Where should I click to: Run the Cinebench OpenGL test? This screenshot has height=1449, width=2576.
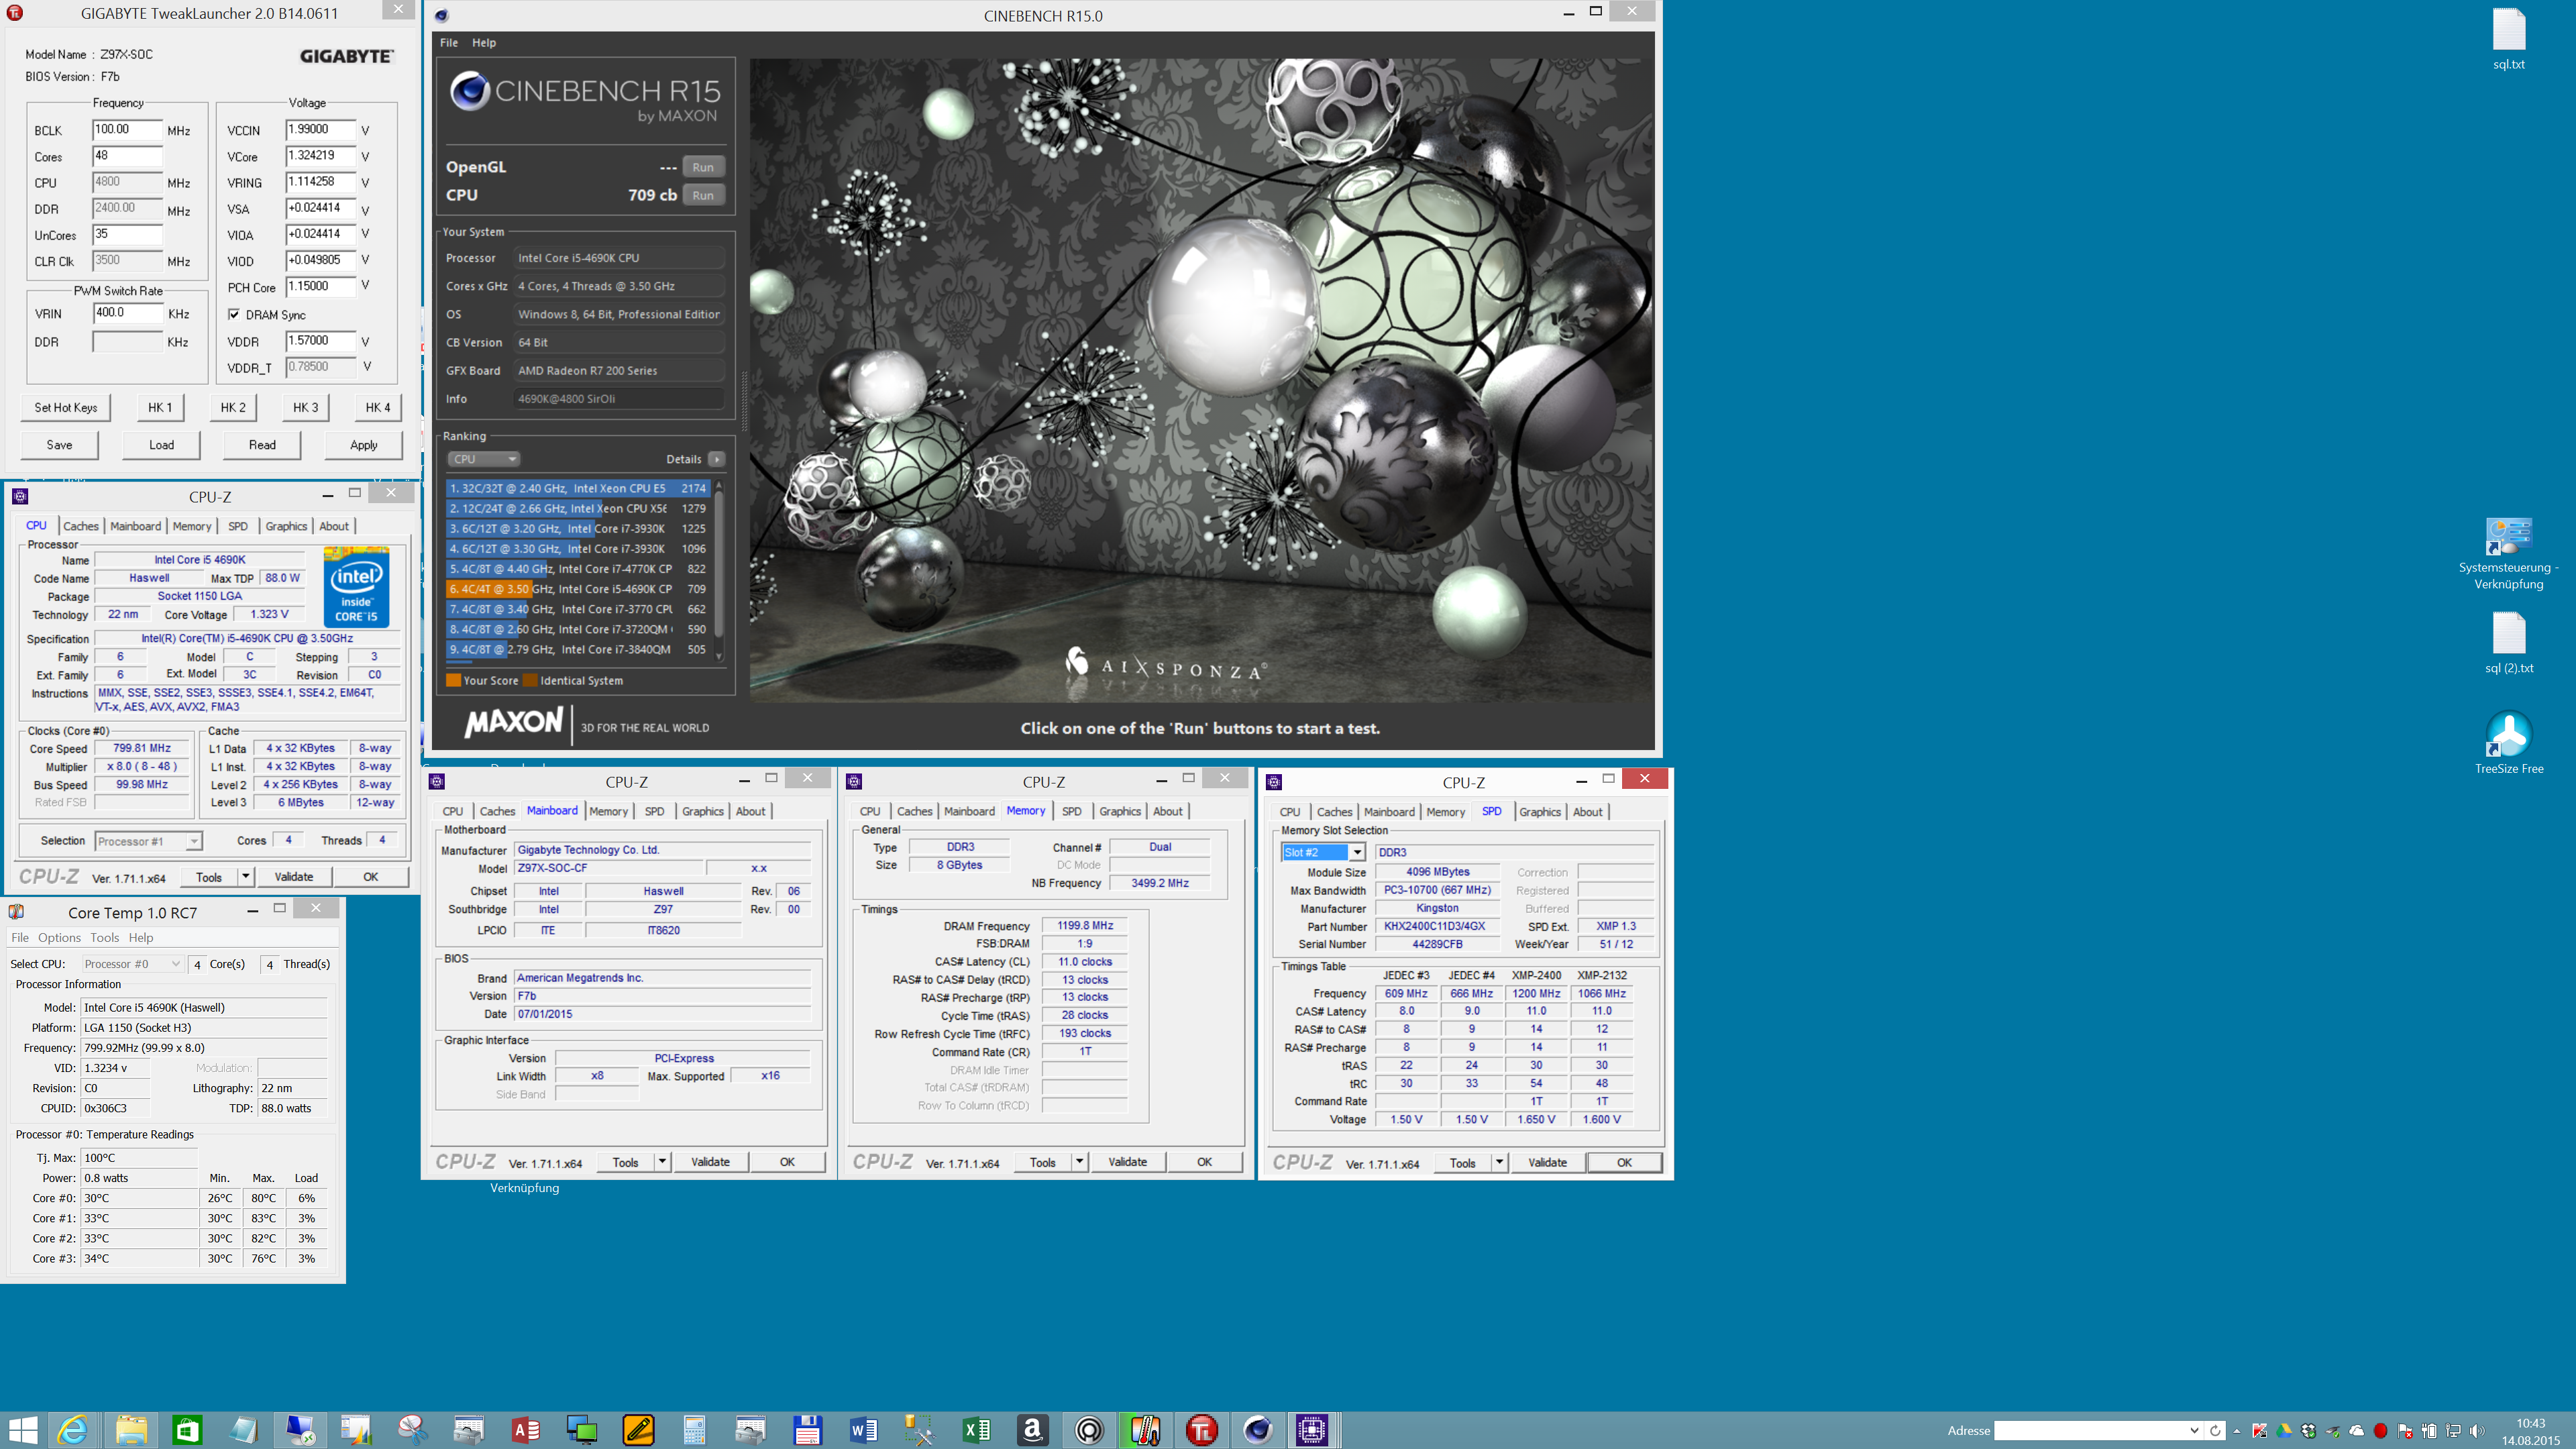tap(703, 167)
